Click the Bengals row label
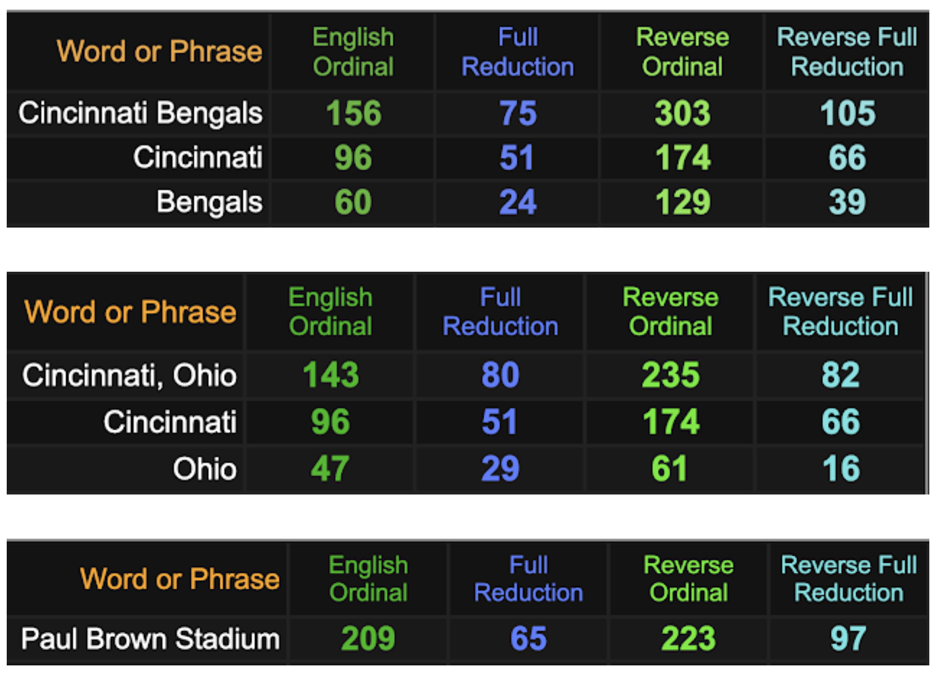This screenshot has height=675, width=937. pos(210,202)
